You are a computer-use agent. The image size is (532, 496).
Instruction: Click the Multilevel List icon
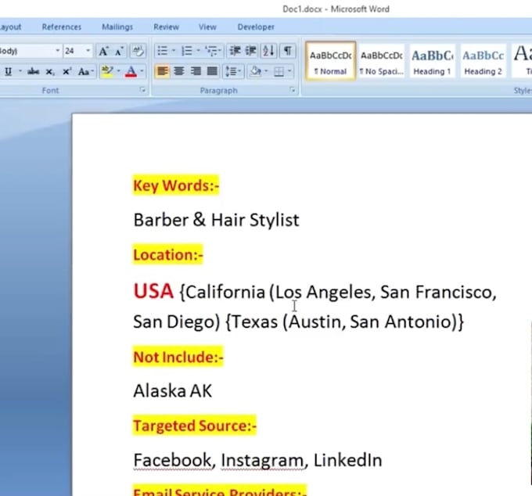(212, 51)
